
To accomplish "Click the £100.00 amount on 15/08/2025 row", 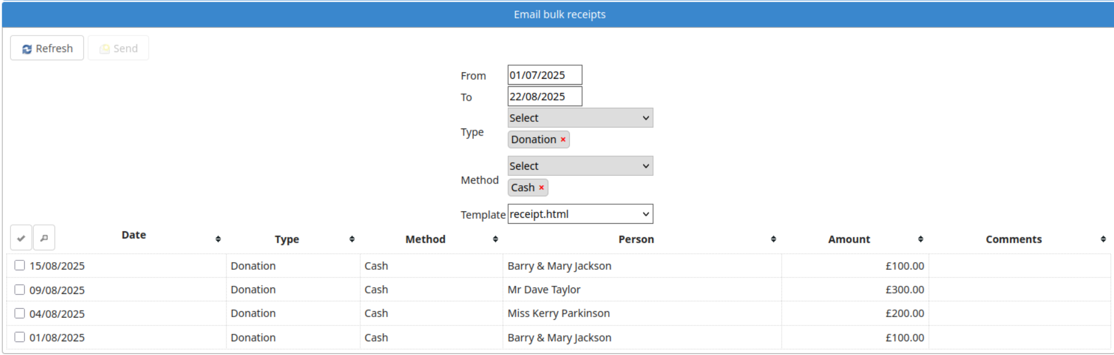I will pos(905,266).
